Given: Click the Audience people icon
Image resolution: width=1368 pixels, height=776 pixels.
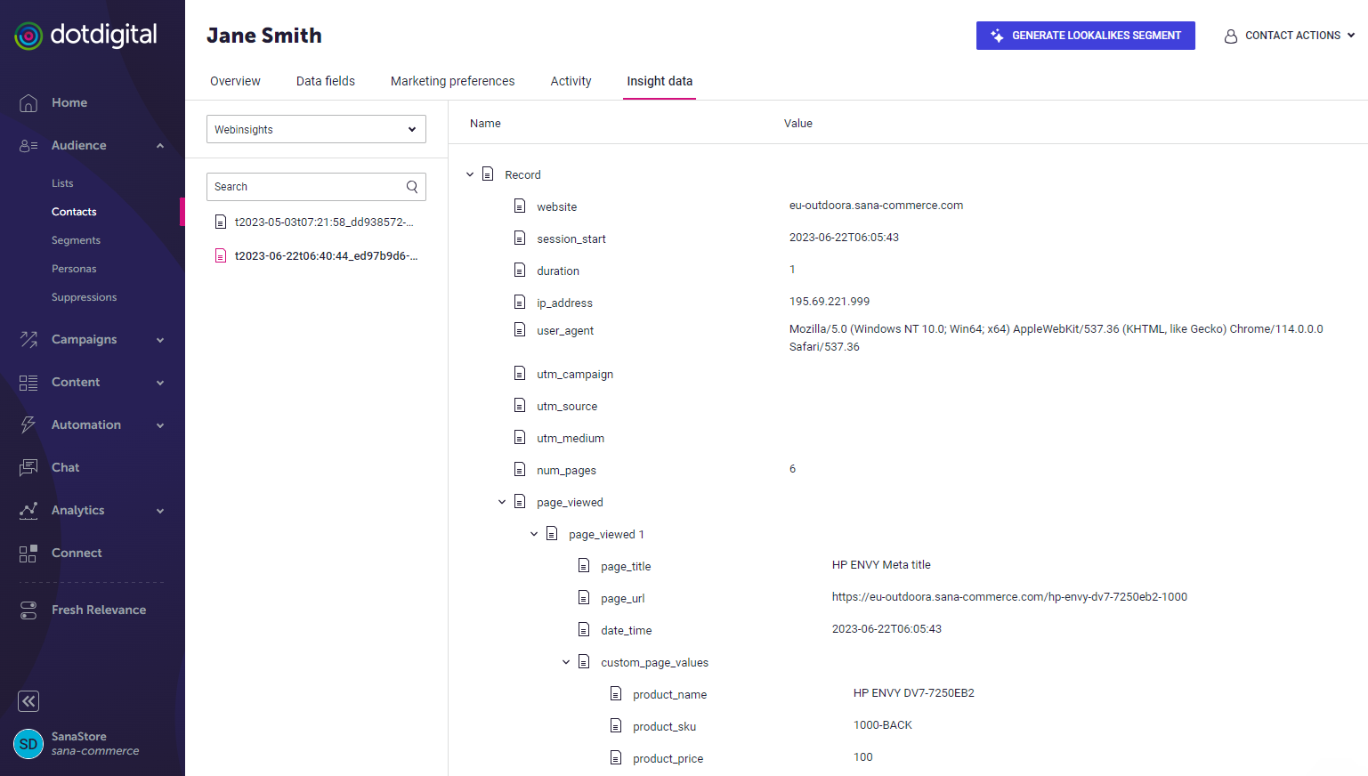Looking at the screenshot, I should coord(28,146).
